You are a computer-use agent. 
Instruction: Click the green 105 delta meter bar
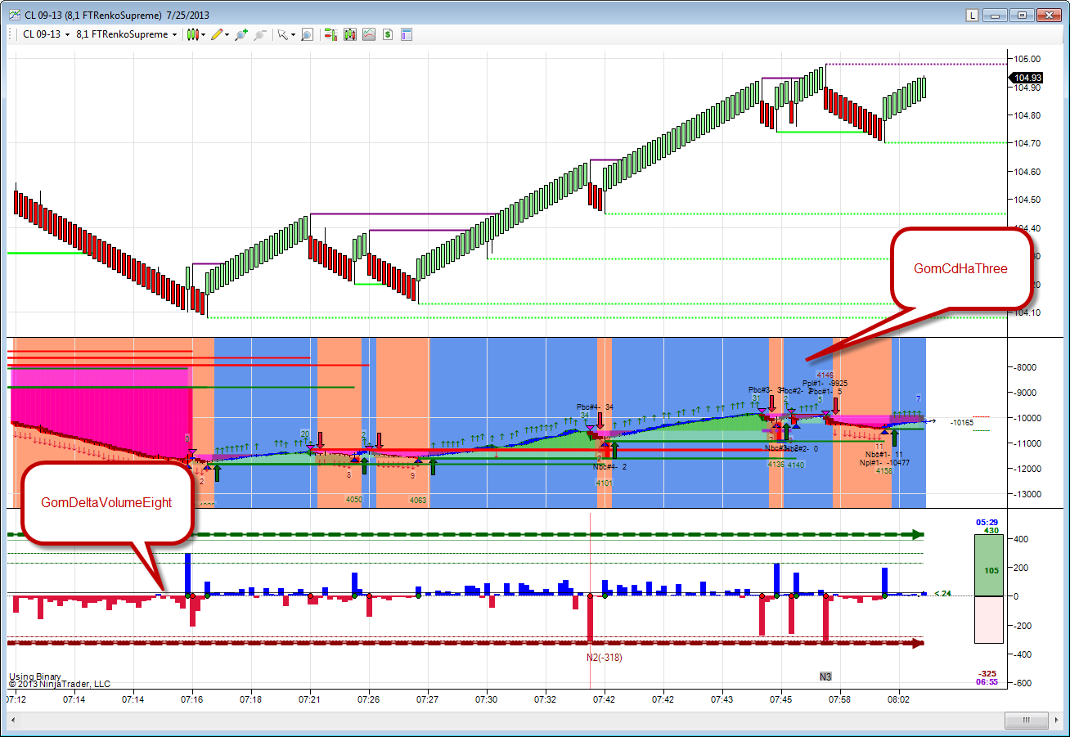[990, 565]
